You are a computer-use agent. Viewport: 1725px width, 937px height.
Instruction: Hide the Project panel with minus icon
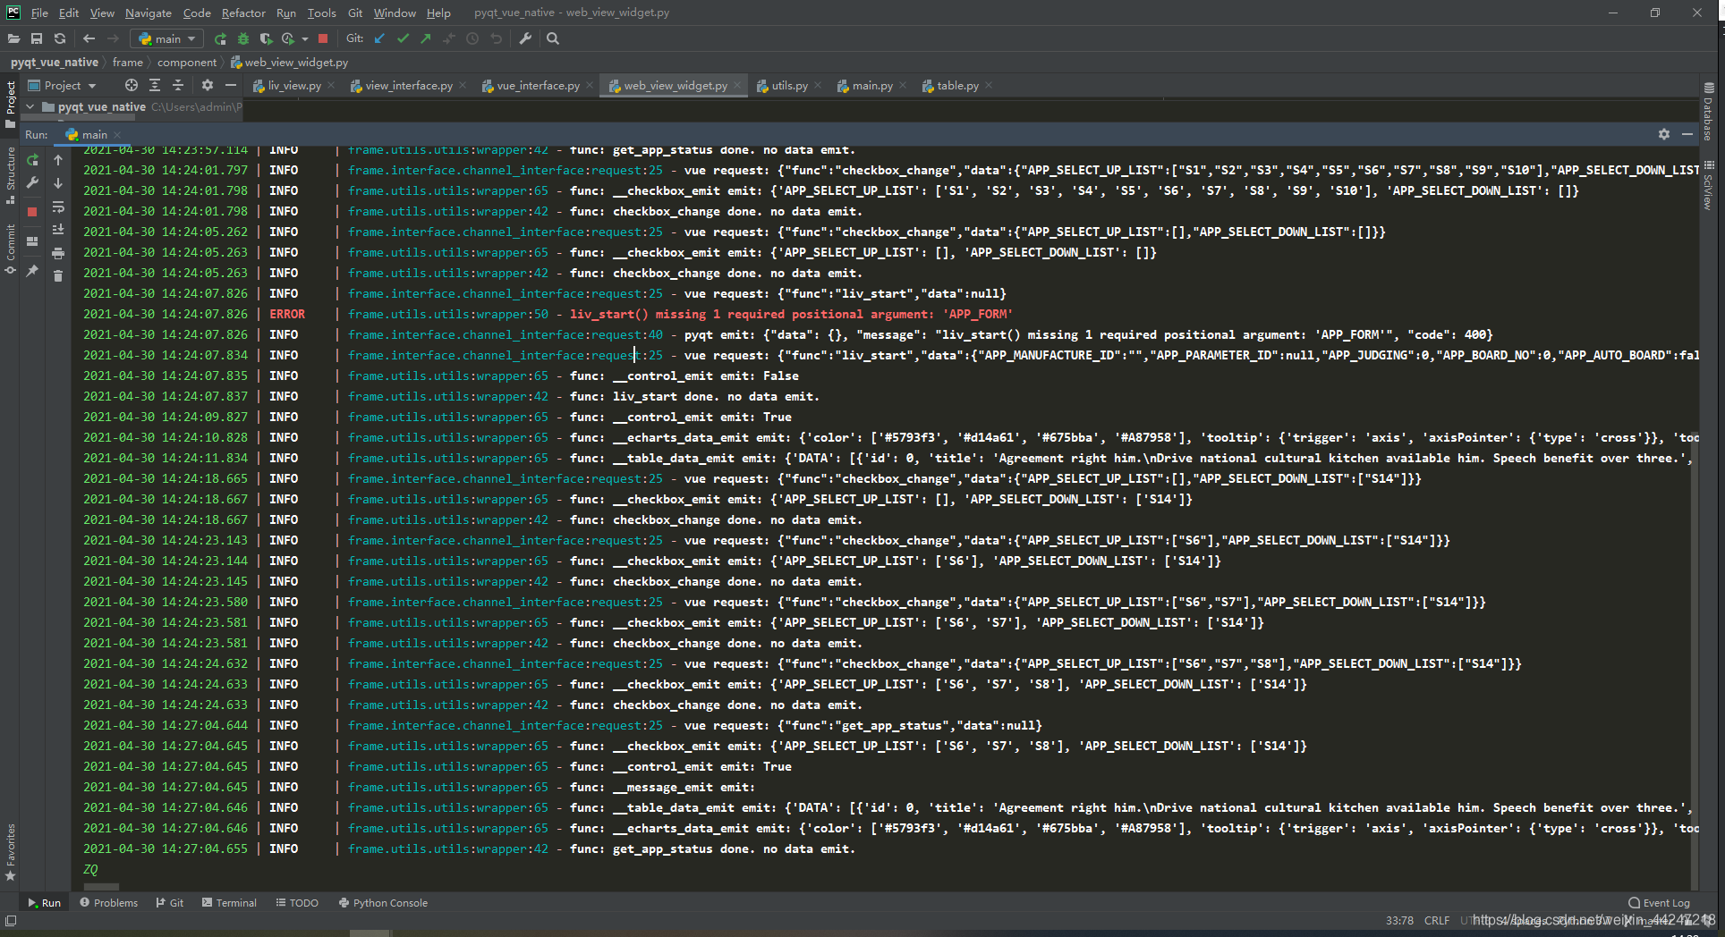231,85
